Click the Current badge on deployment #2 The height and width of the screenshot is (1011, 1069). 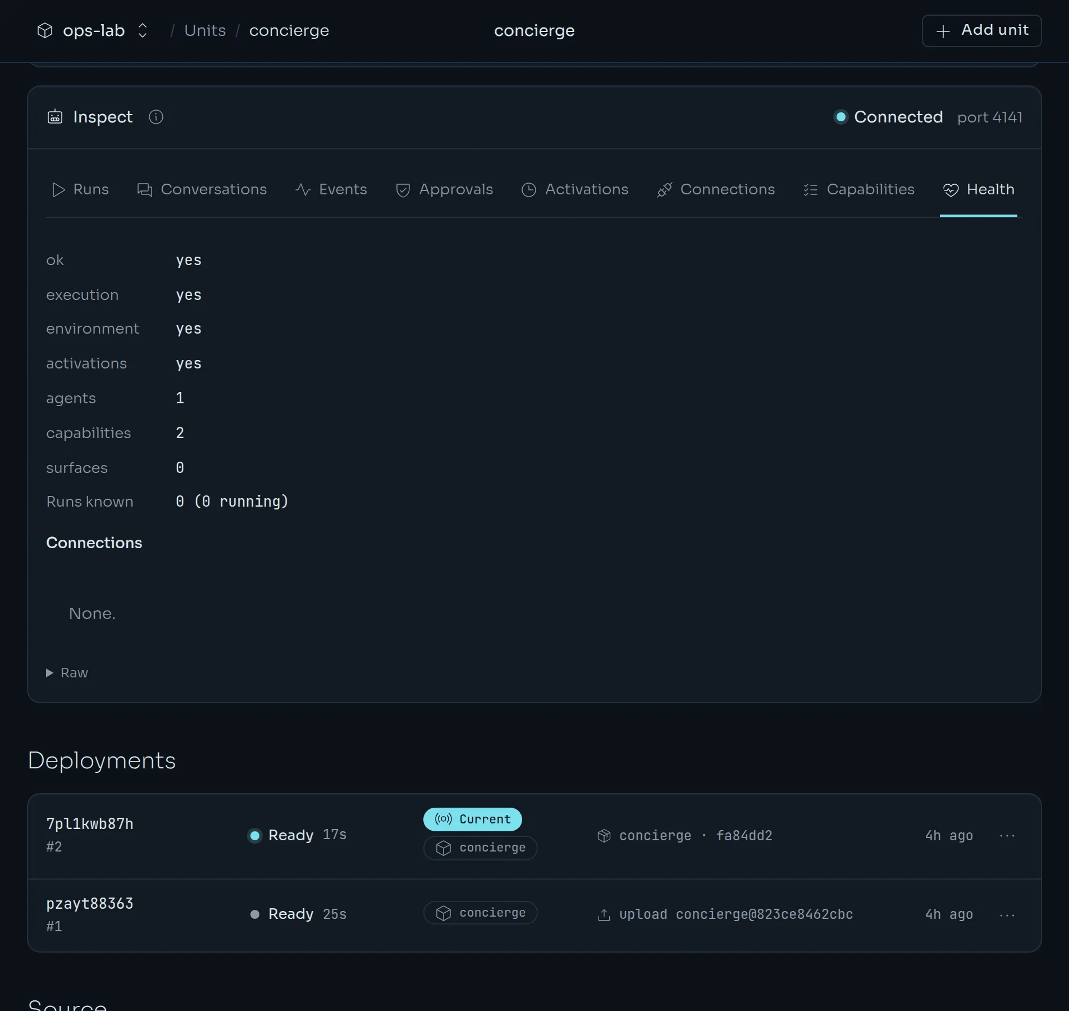tap(473, 819)
